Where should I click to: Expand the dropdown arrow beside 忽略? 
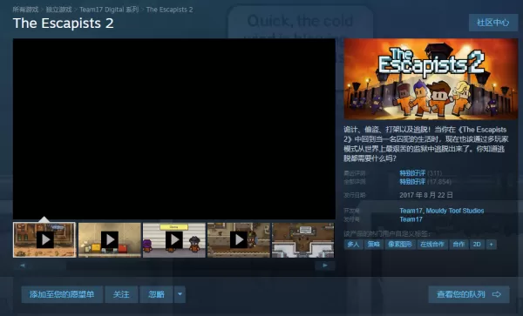[180, 294]
